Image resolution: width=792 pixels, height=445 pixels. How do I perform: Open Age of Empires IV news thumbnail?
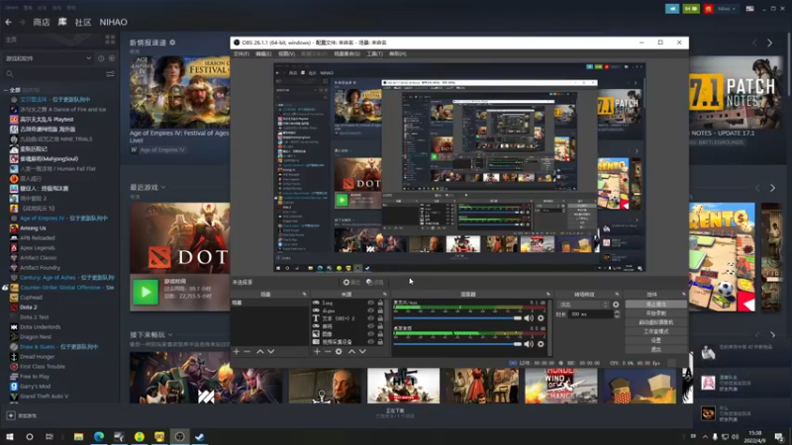coord(179,92)
